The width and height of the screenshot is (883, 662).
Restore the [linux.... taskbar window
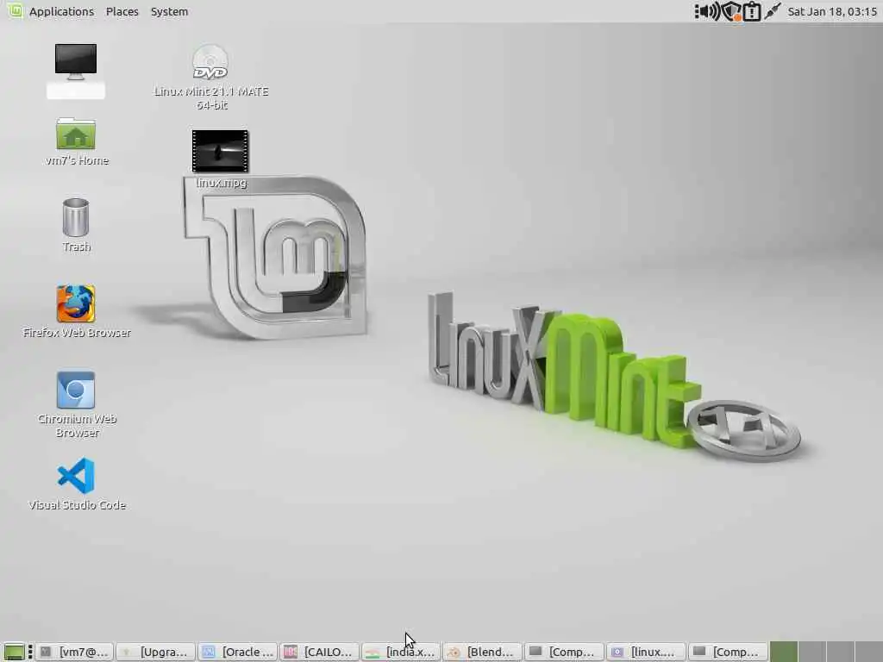(647, 652)
